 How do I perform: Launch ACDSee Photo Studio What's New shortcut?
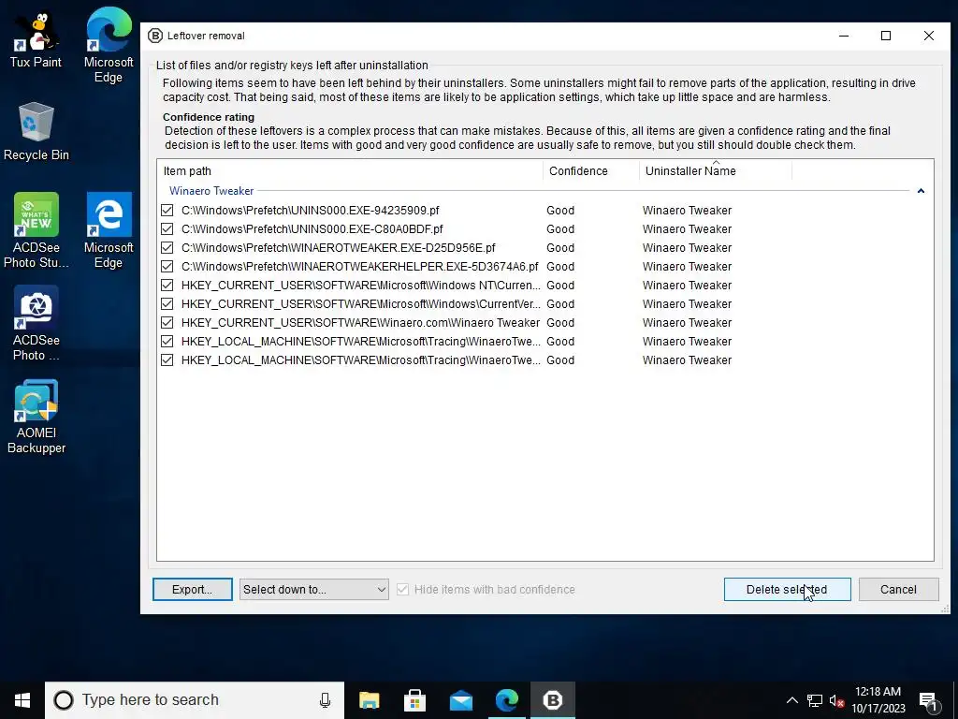[36, 230]
